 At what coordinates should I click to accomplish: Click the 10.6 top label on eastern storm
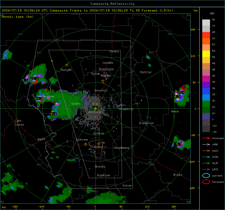point(181,93)
